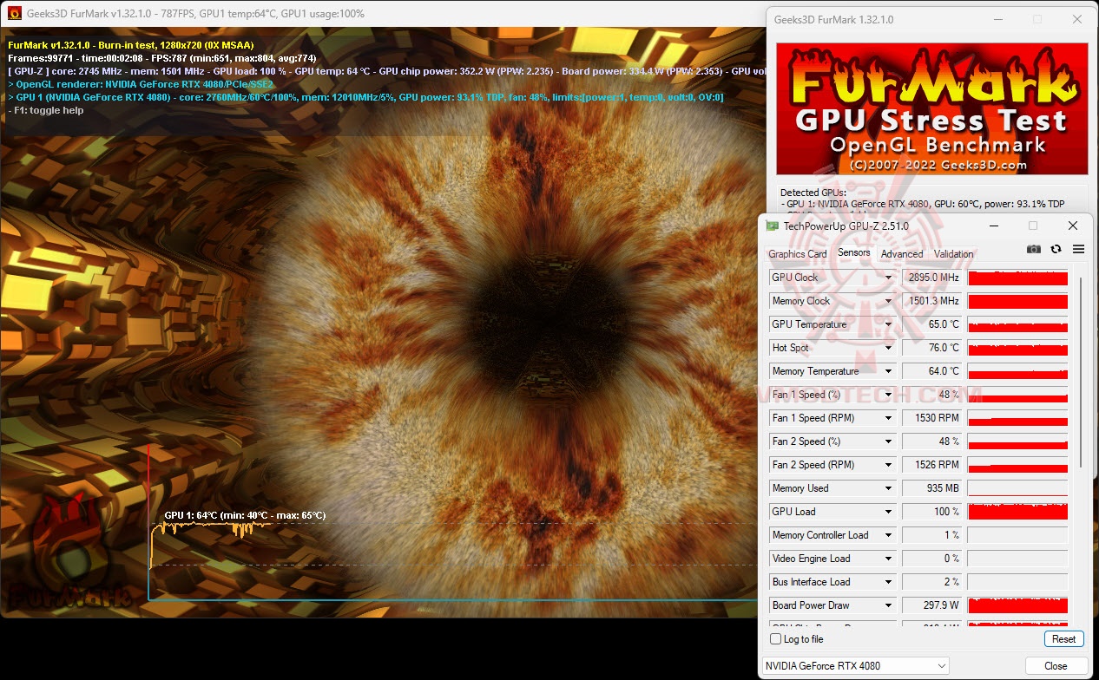Minimize the Geeks3D FurMark launcher window
Image resolution: width=1099 pixels, height=680 pixels.
(x=997, y=19)
